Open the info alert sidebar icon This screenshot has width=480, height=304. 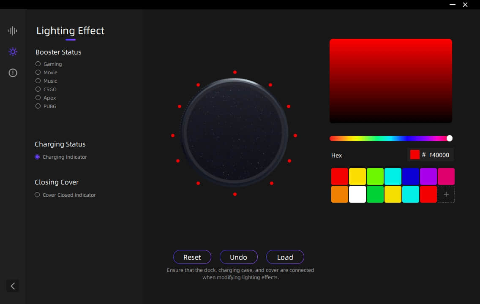[13, 73]
